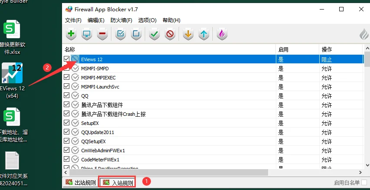
Task: Click the blue move up arrow icon
Action: point(203,34)
